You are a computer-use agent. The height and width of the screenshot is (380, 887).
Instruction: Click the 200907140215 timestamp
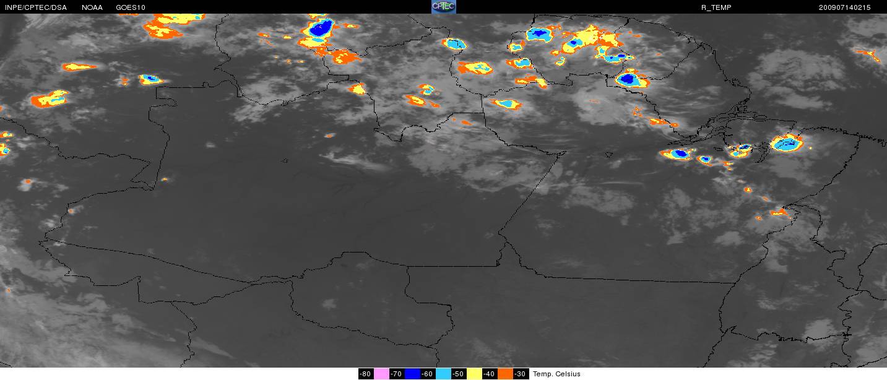coord(844,7)
